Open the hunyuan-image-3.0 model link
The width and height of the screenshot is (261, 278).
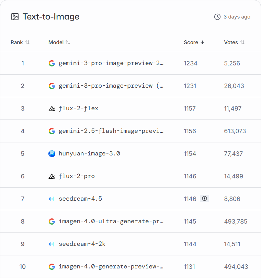click(x=89, y=154)
